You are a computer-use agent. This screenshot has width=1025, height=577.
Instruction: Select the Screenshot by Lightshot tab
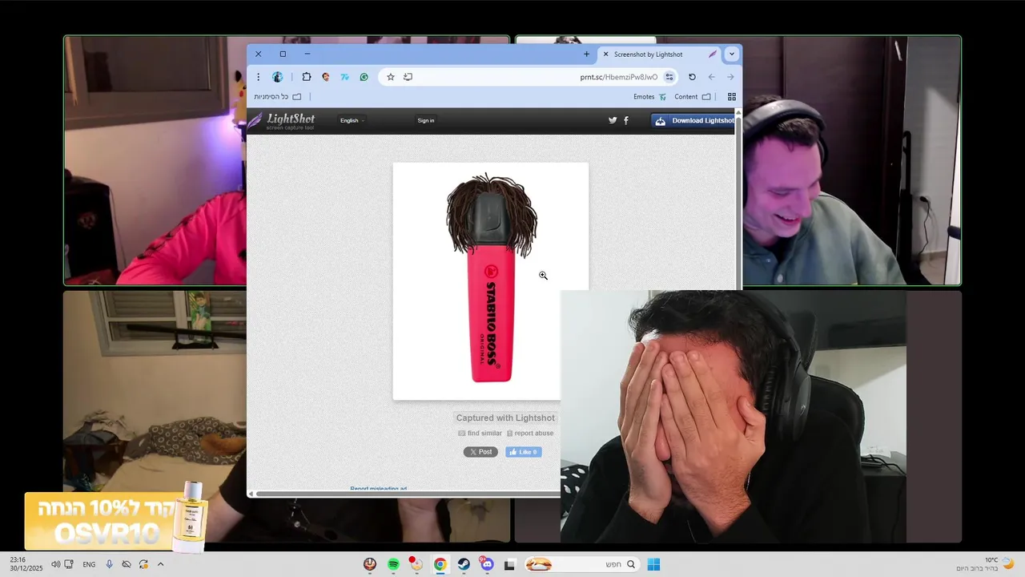tap(659, 54)
